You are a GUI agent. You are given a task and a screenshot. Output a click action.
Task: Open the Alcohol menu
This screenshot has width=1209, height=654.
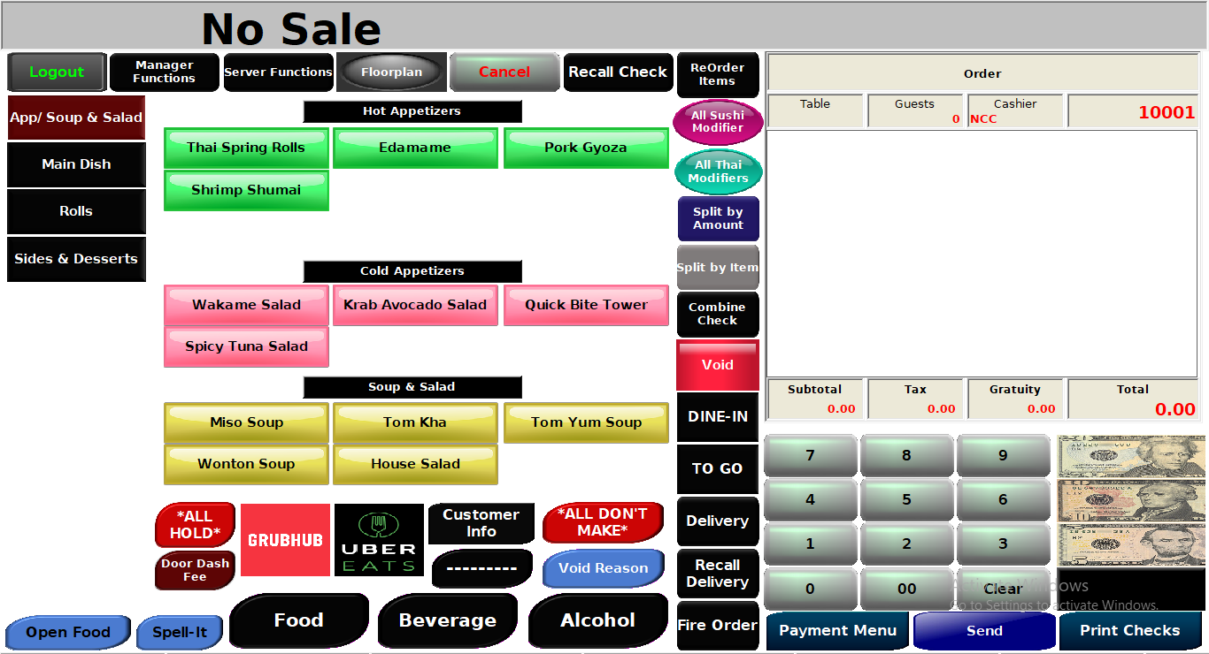[598, 620]
